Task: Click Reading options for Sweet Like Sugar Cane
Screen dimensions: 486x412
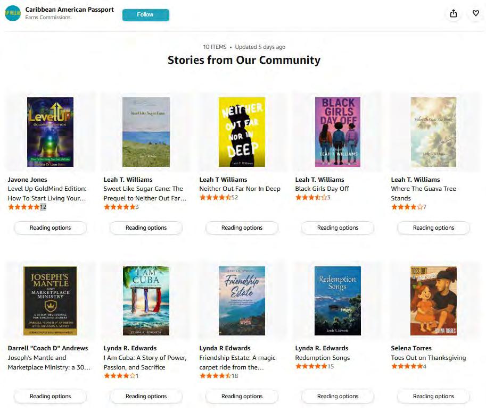Action: 146,228
